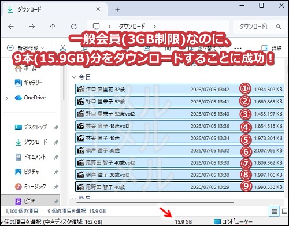Select the file 江口 茉里花 32歳

(x=180, y=89)
